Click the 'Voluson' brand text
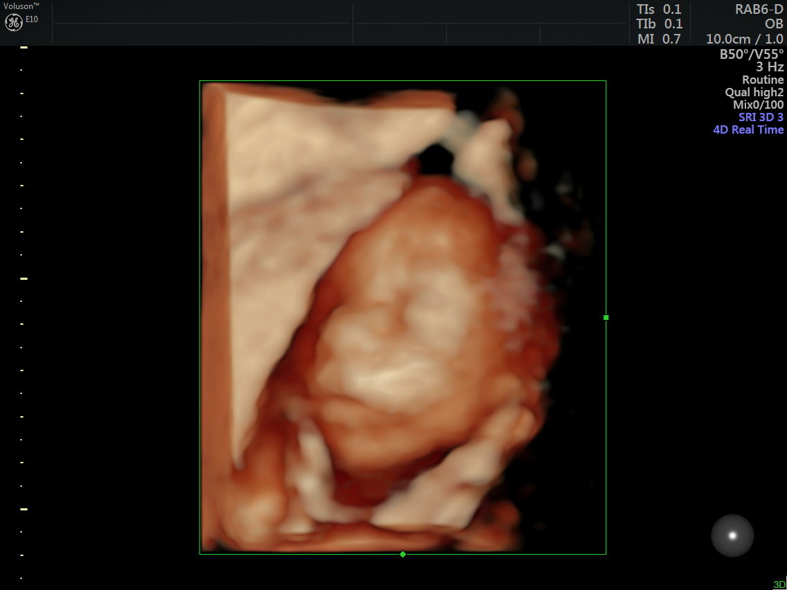The height and width of the screenshot is (590, 787). pos(19,6)
